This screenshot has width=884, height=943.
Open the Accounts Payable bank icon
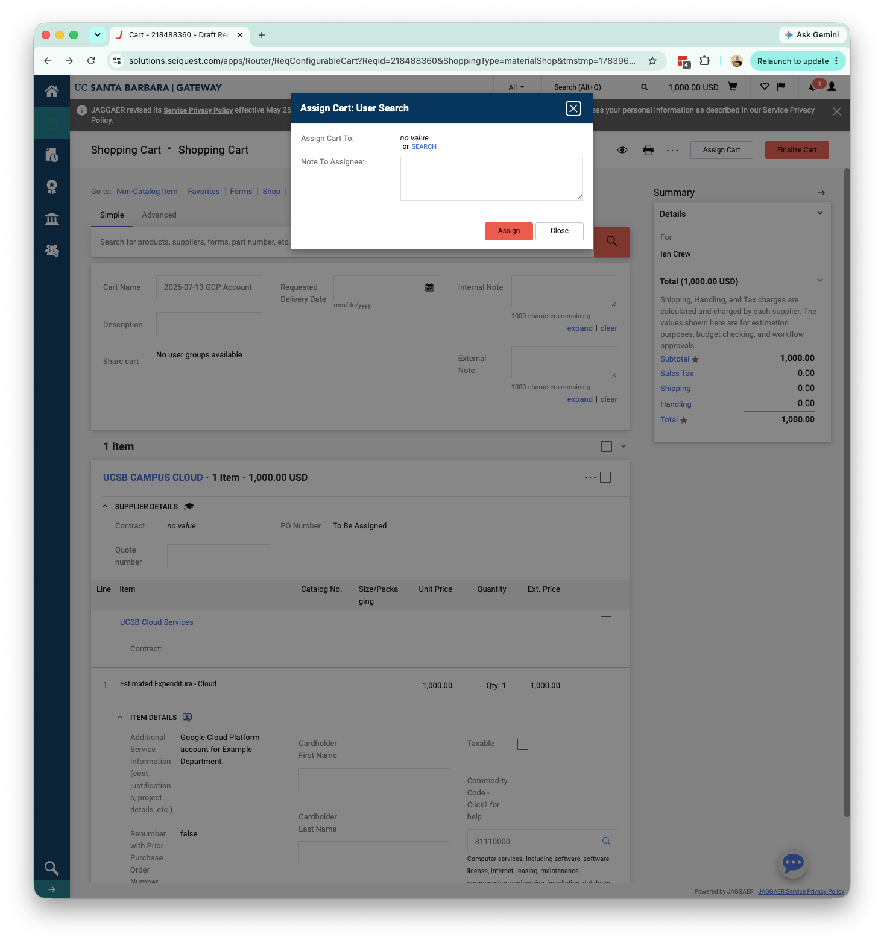(x=52, y=219)
